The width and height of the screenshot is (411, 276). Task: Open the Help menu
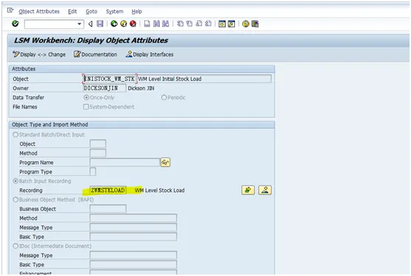(x=136, y=12)
